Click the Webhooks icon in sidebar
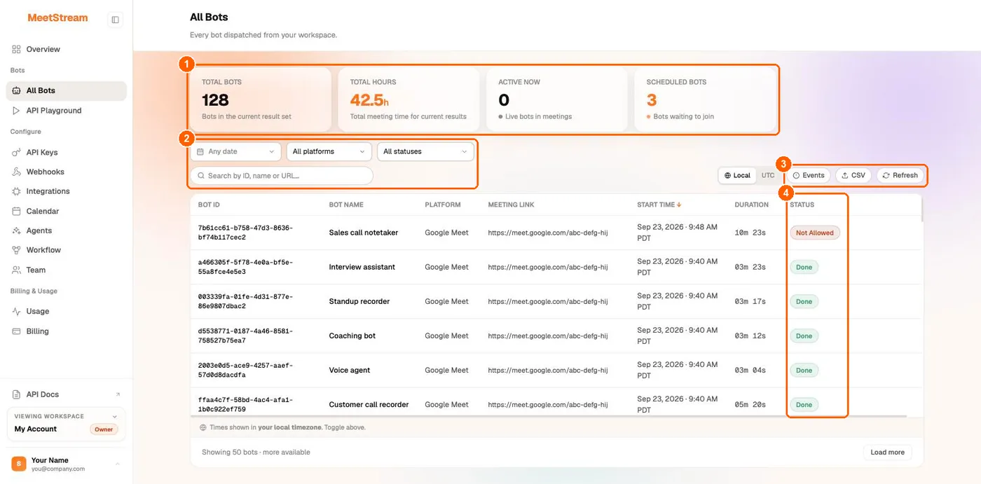 click(x=16, y=172)
